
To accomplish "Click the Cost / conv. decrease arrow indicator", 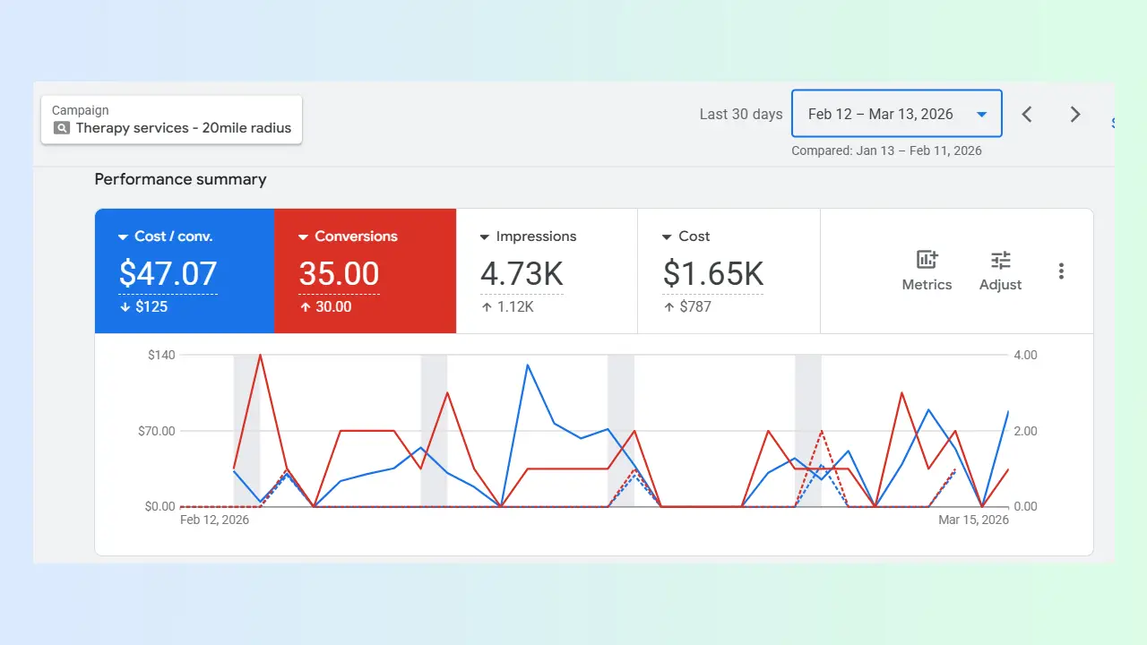I will [125, 307].
